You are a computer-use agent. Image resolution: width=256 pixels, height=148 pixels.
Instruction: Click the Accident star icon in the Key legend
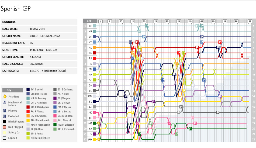(x=4, y=97)
